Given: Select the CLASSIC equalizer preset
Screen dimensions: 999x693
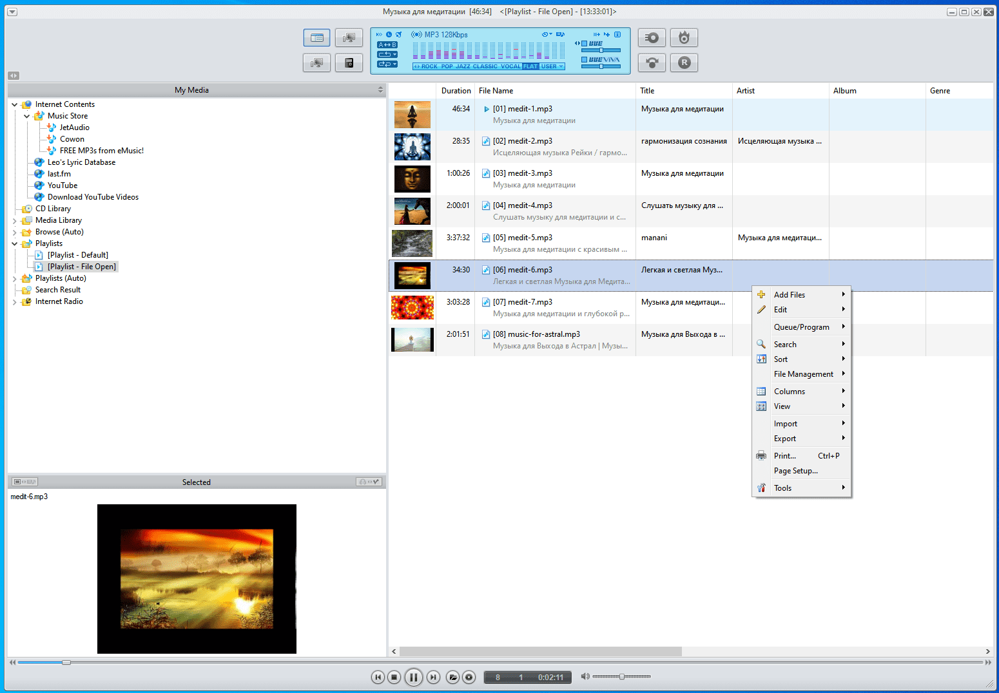Looking at the screenshot, I should (485, 66).
